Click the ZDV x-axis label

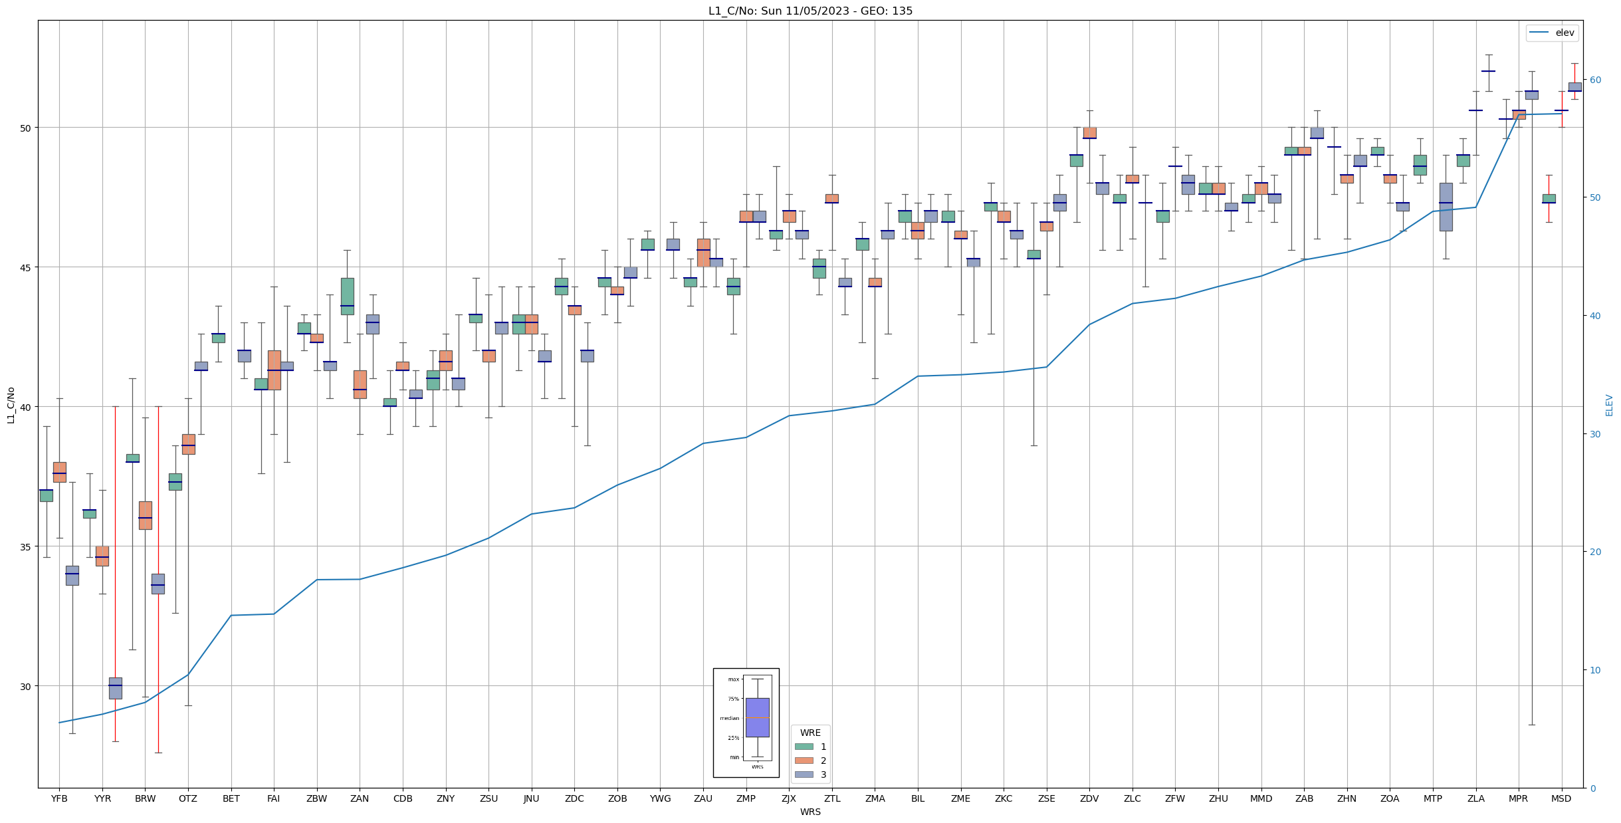click(x=1090, y=798)
